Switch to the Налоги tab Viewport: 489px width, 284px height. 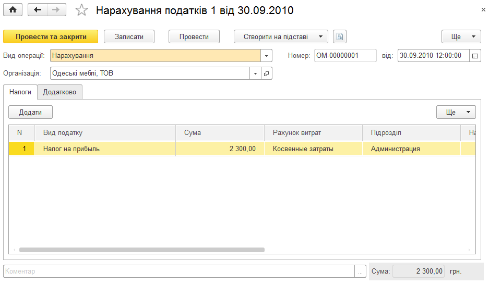(20, 92)
